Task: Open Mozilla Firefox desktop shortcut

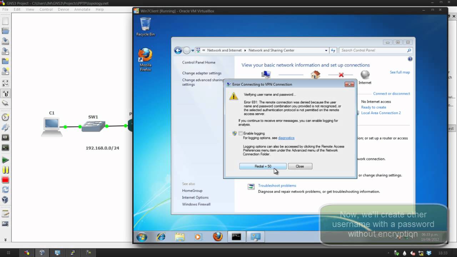Action: click(145, 60)
